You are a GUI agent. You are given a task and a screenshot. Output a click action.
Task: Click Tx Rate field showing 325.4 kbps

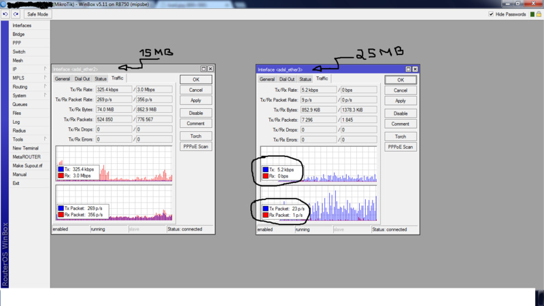click(x=114, y=90)
